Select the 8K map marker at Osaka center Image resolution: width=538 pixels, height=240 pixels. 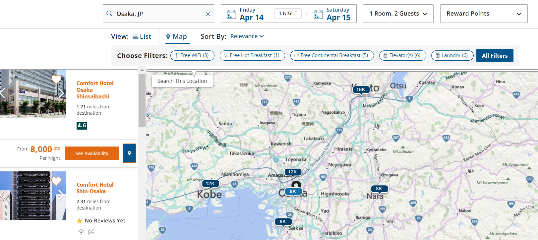click(293, 192)
